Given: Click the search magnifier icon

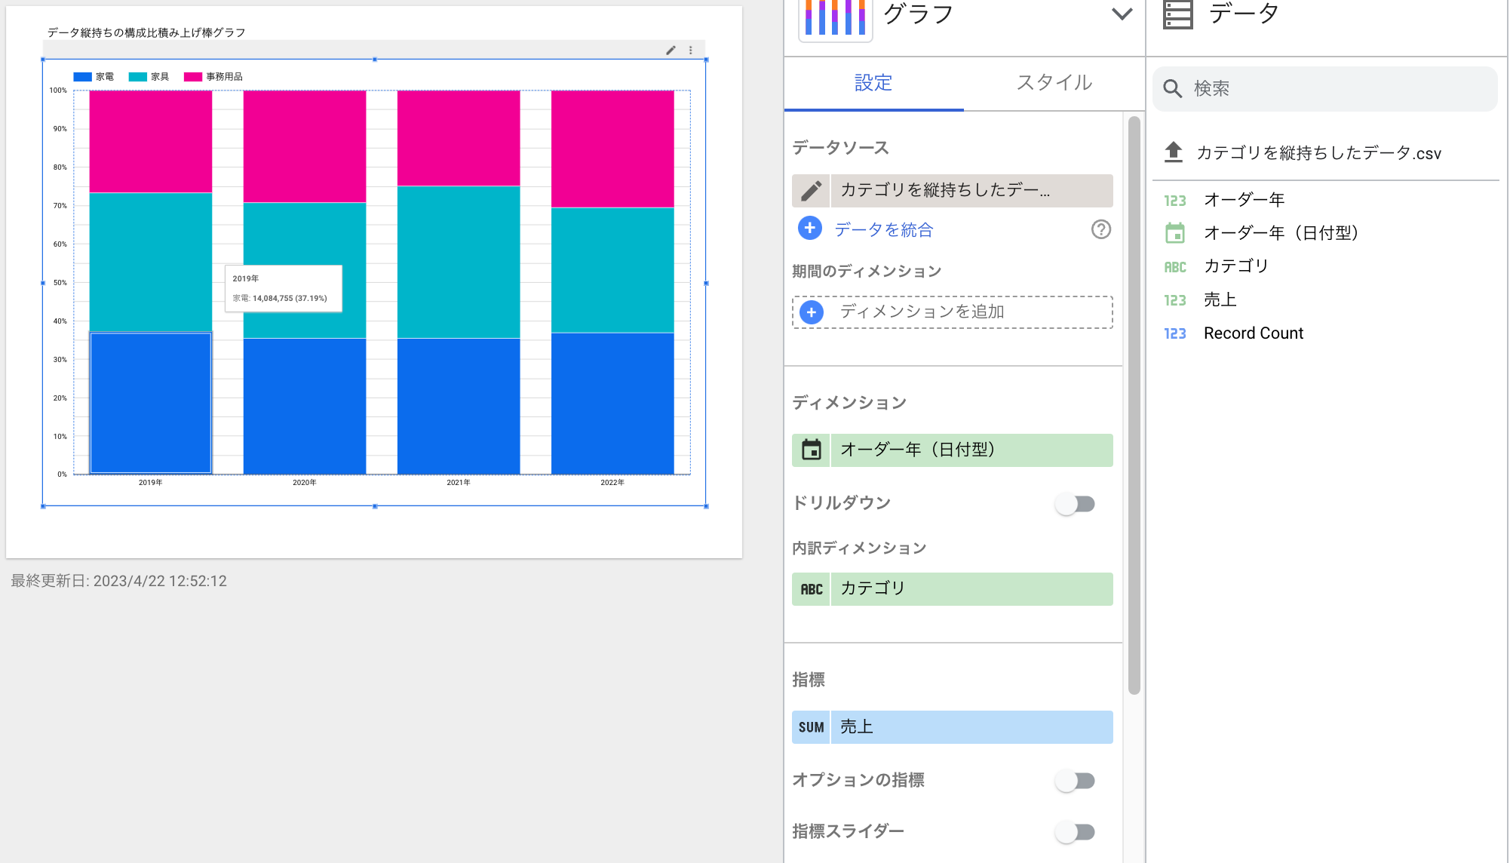Looking at the screenshot, I should [x=1172, y=89].
